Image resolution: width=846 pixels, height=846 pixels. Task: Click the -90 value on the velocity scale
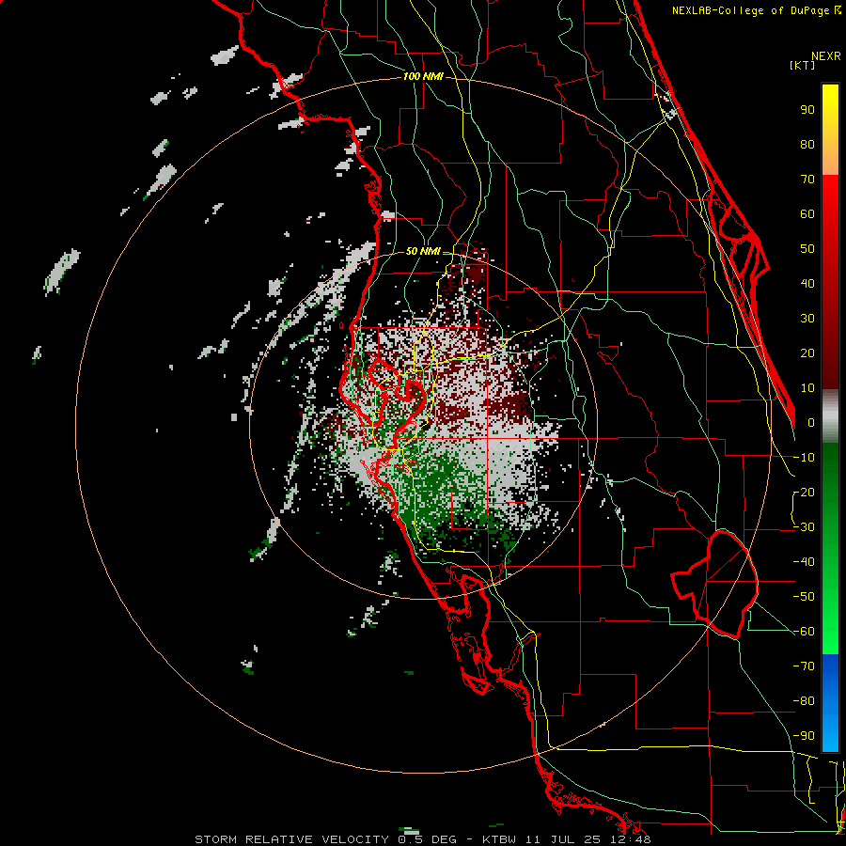[x=804, y=736]
